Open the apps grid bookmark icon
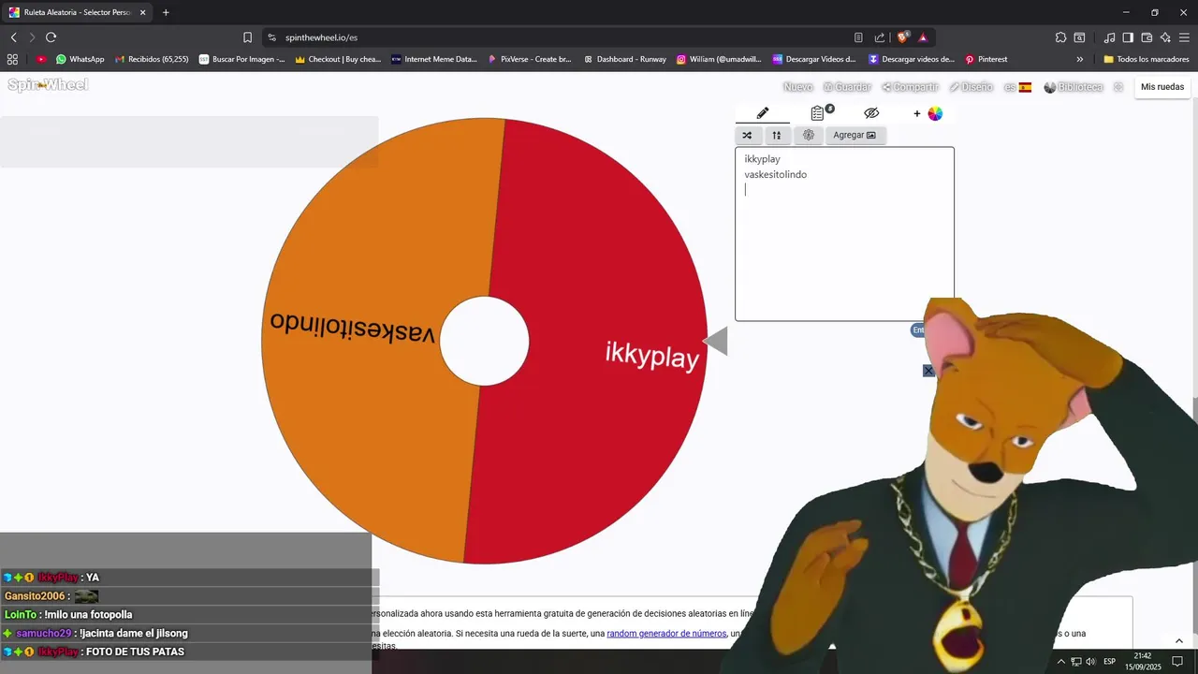The width and height of the screenshot is (1198, 674). [x=12, y=59]
